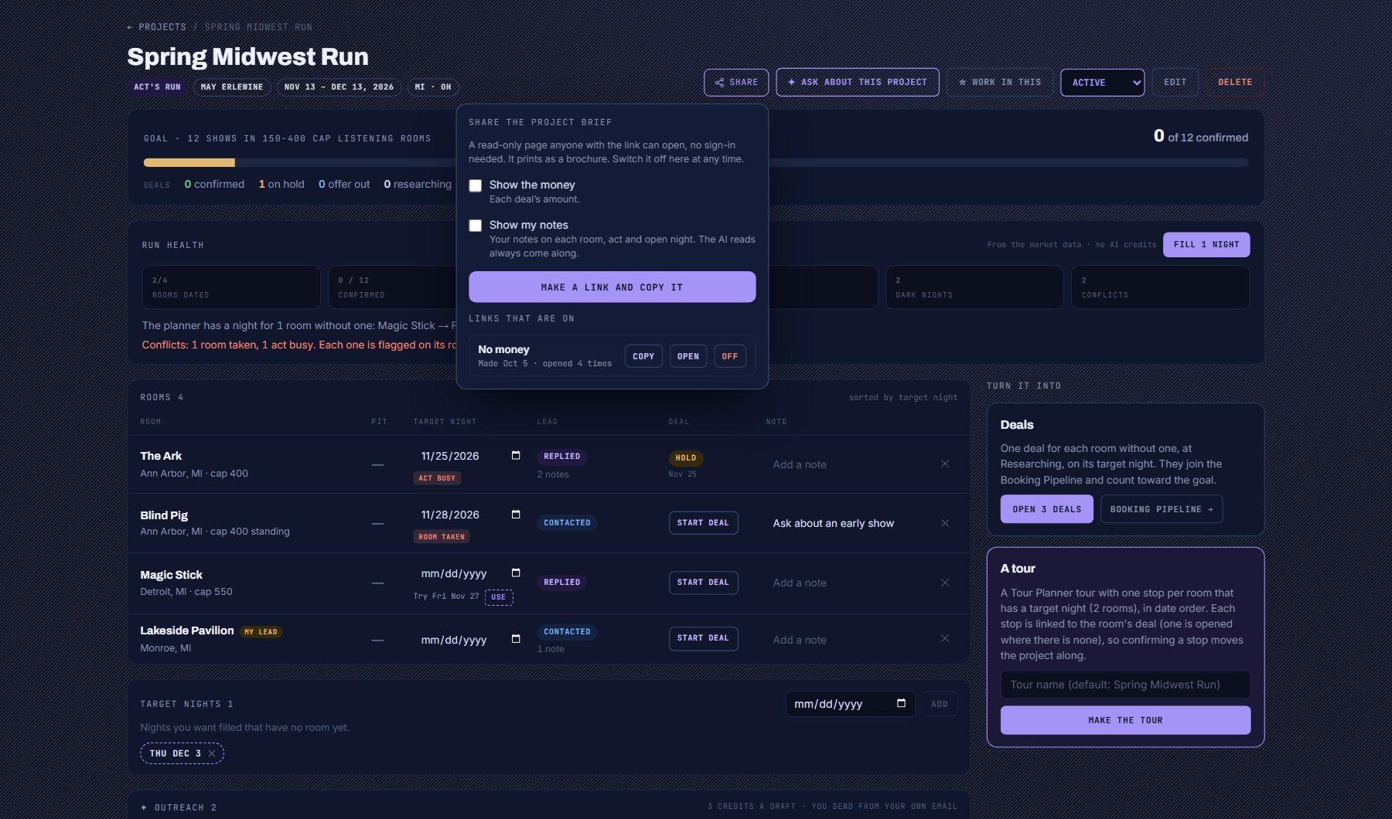The width and height of the screenshot is (1392, 819).
Task: Open calendar picker for Blind Pig target night
Action: coord(516,515)
